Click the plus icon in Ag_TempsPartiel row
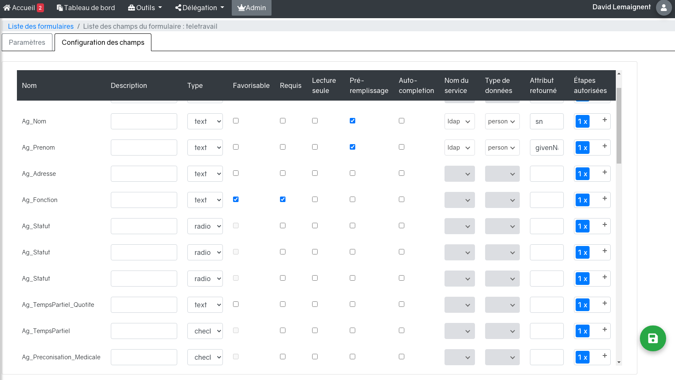 click(x=604, y=330)
